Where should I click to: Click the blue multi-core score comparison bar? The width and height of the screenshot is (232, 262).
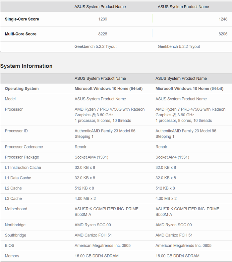point(152,33)
